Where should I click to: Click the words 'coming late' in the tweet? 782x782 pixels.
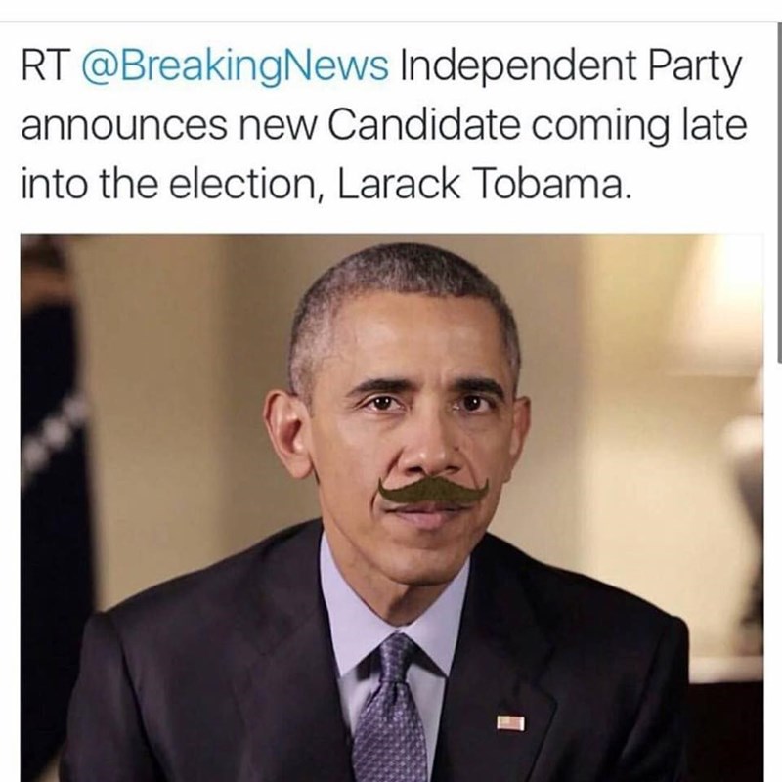tap(639, 126)
